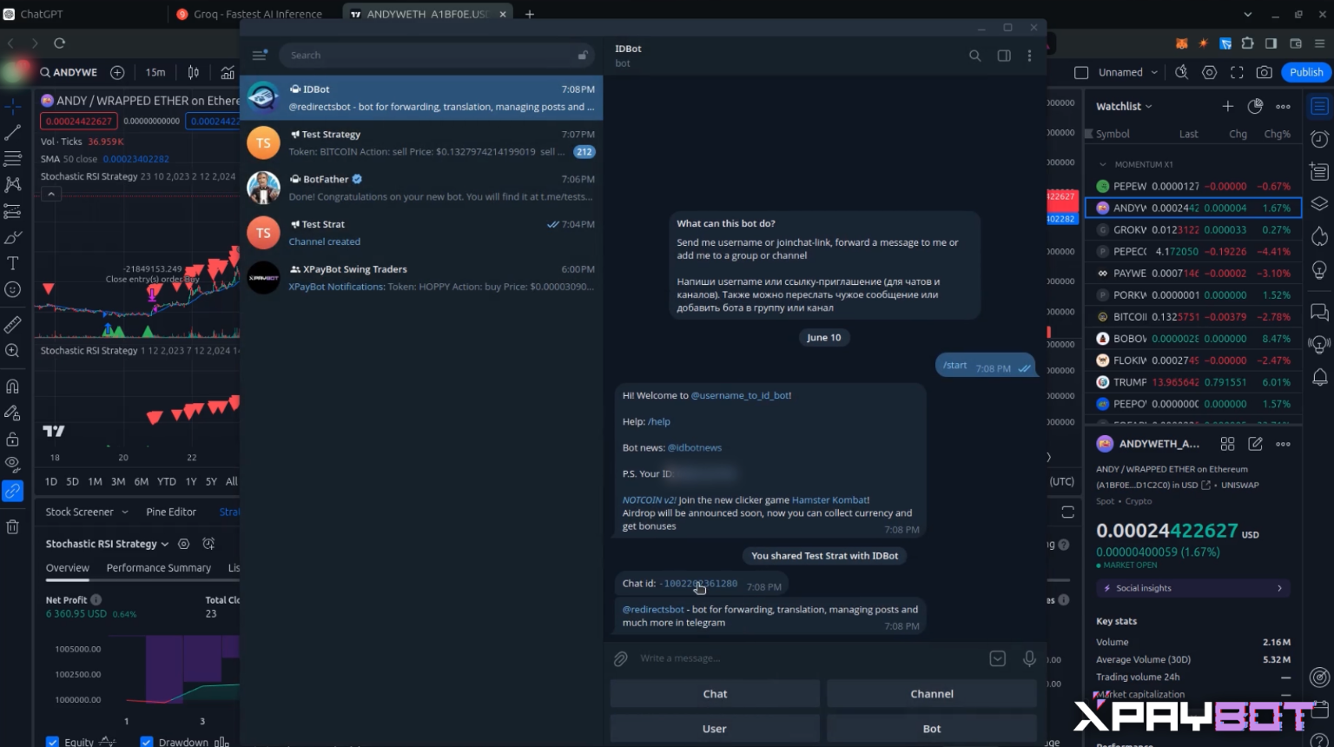Open the Test Strat channel chat
The width and height of the screenshot is (1334, 747).
421,233
